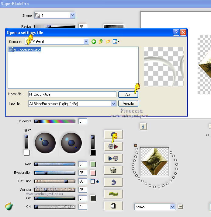Click the Nome file input field
Viewport: 211px width, 217px height.
(x=72, y=94)
